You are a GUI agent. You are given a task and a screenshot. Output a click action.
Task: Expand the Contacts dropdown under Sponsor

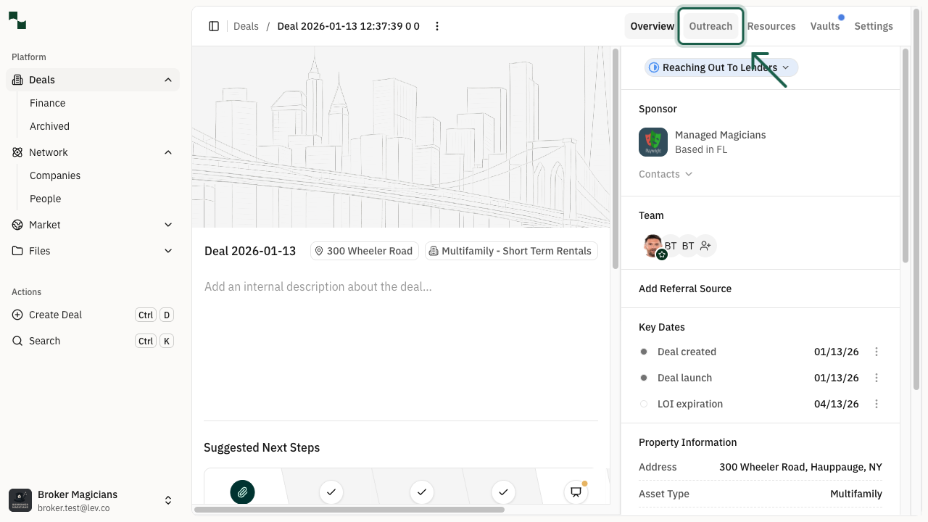665,174
